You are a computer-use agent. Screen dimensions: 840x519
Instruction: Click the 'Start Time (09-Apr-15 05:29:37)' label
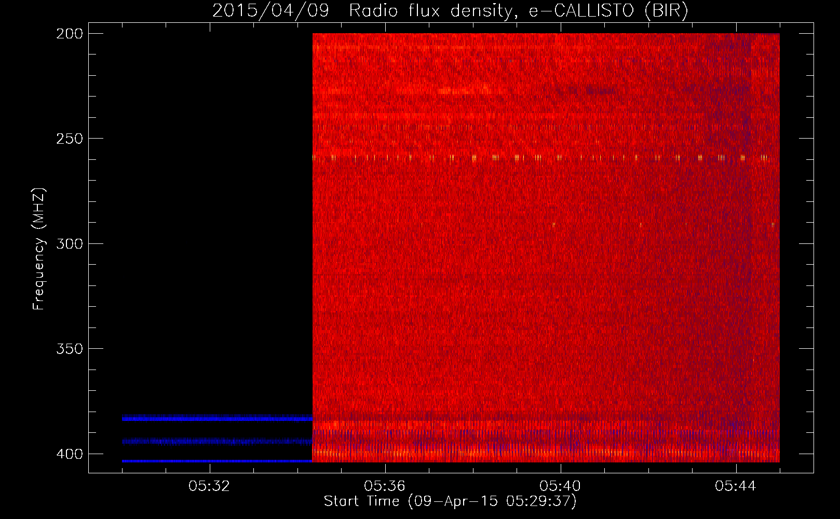[450, 501]
